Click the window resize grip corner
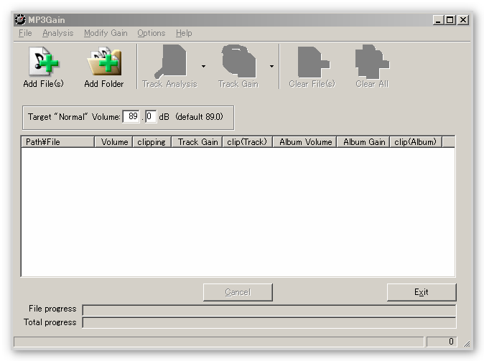 click(x=466, y=343)
